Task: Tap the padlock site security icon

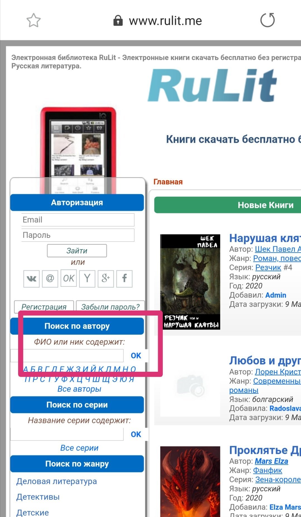Action: 118,21
